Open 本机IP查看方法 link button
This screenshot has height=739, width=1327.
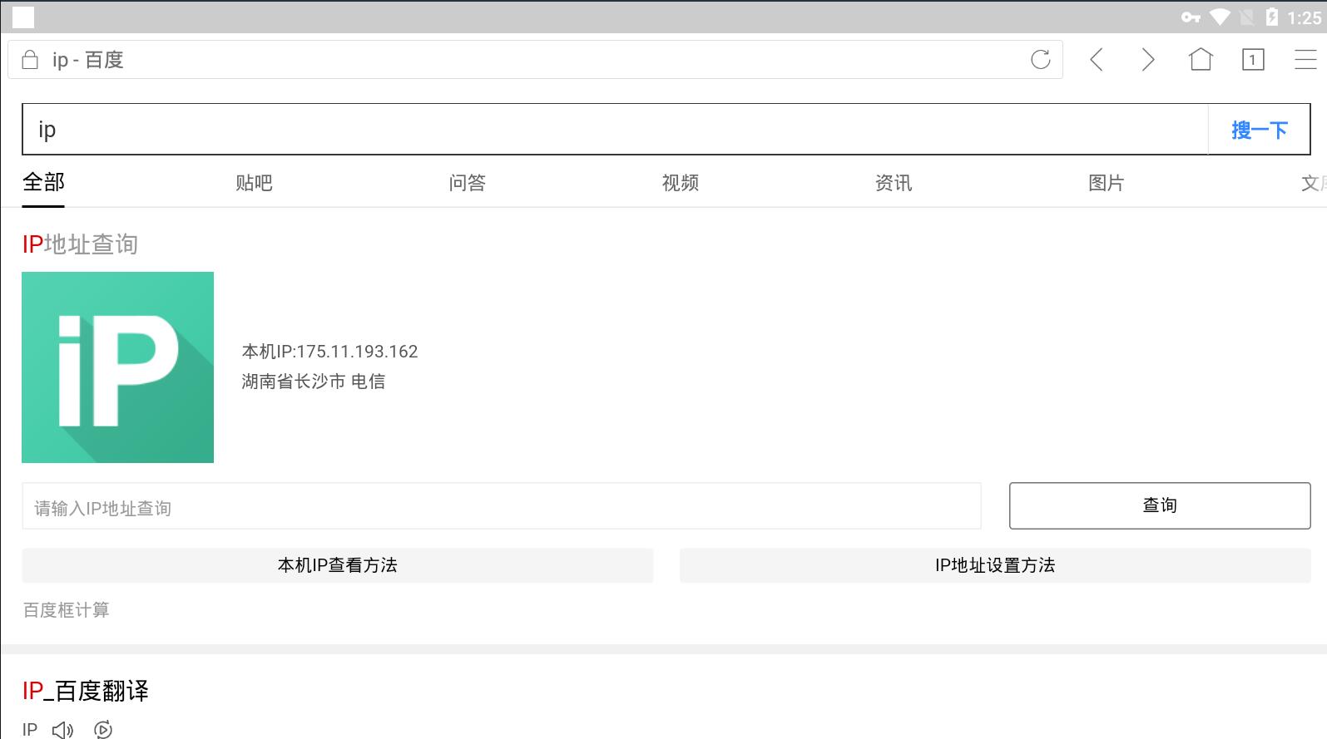coord(337,565)
